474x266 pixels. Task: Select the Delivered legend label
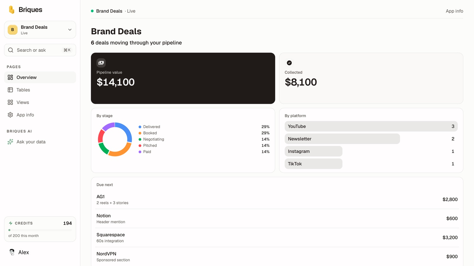152,127
